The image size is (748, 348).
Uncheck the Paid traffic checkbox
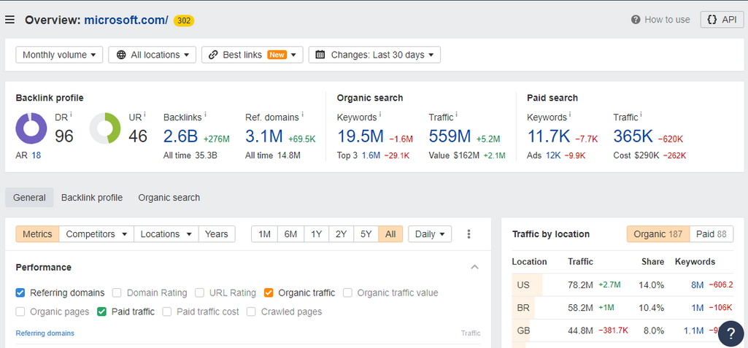click(x=101, y=312)
